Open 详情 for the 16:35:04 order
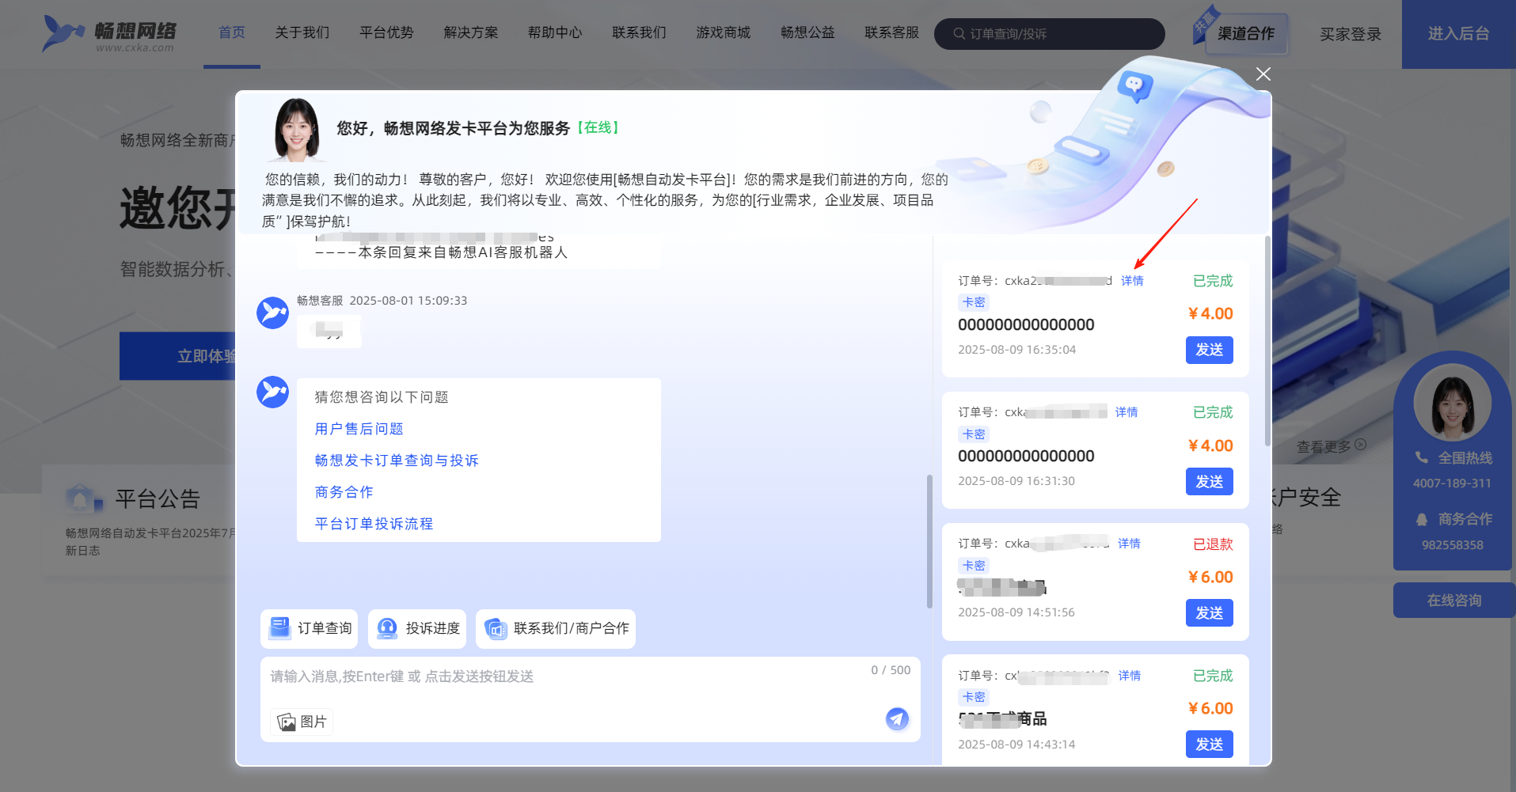1516x792 pixels. (x=1132, y=281)
